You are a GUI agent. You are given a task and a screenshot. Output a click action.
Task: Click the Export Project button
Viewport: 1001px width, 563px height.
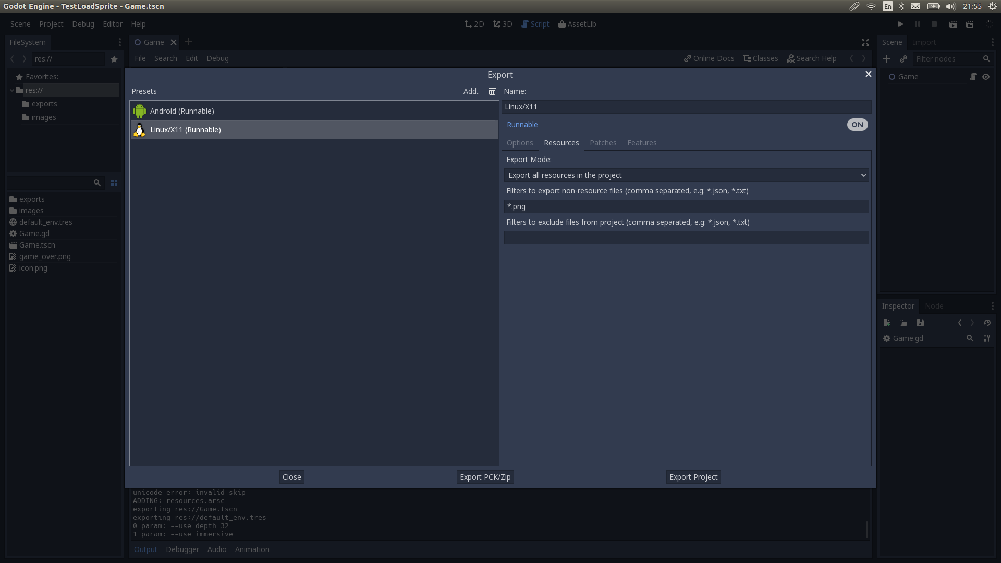pos(693,476)
